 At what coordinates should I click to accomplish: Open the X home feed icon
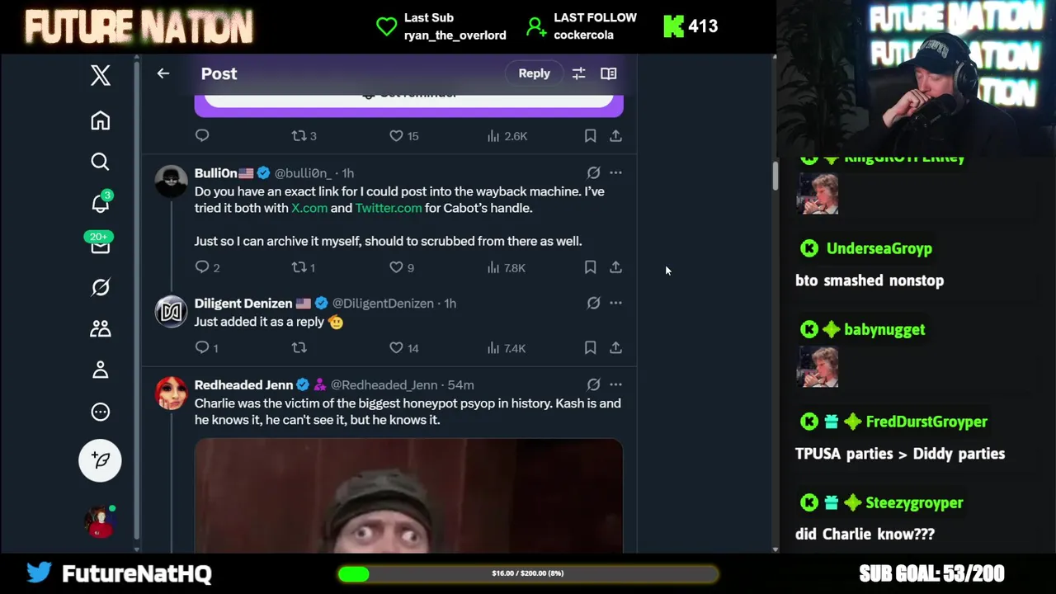pyautogui.click(x=100, y=120)
